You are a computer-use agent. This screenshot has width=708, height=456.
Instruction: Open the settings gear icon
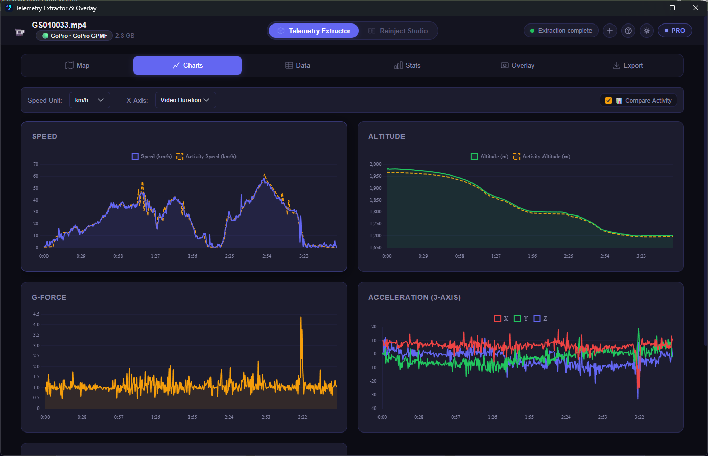coord(646,31)
